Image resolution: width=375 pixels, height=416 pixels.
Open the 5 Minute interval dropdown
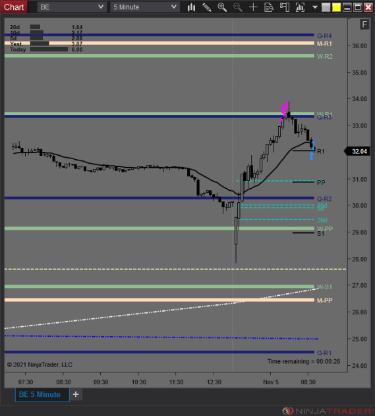pos(145,7)
